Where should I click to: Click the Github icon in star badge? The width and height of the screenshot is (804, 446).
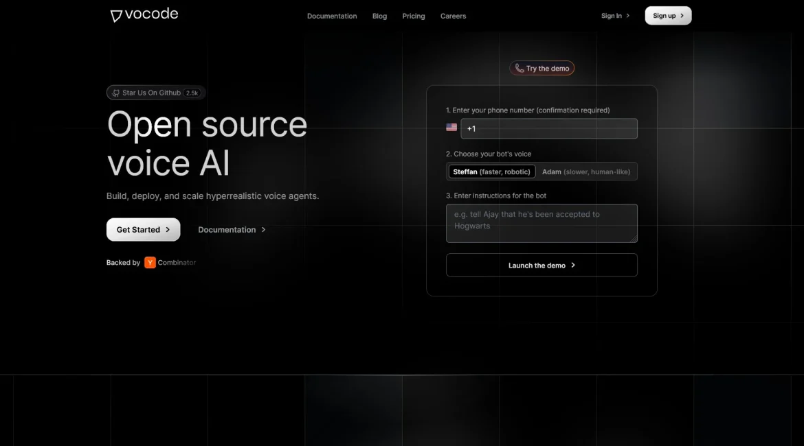point(116,93)
